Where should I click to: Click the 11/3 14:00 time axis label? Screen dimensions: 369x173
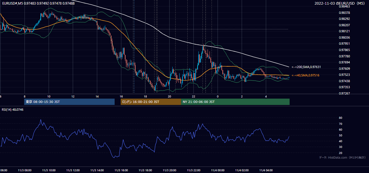click(97, 170)
